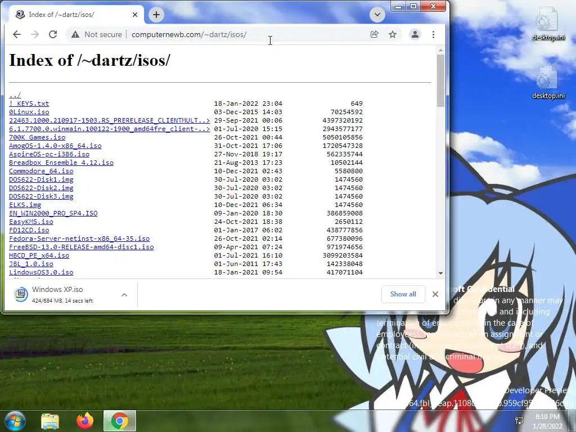Bookmark this page with the star

point(393,34)
